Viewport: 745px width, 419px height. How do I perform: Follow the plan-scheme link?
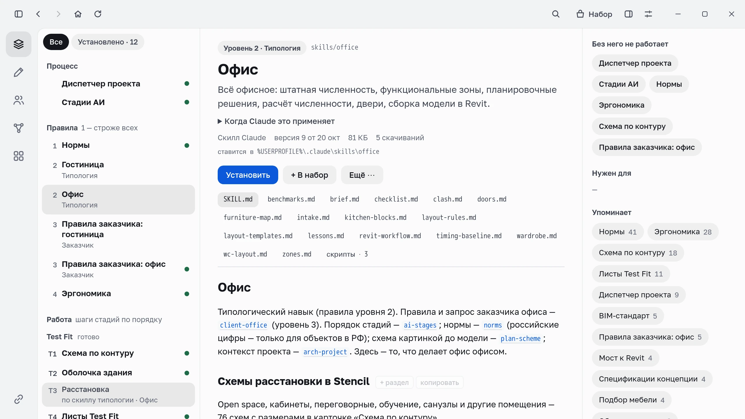520,339
